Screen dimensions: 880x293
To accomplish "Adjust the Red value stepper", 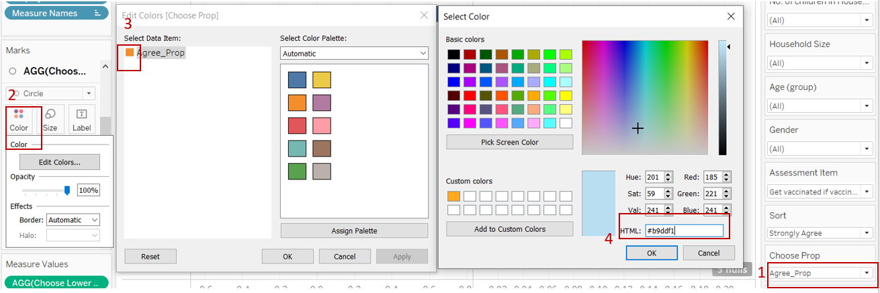I will pyautogui.click(x=726, y=177).
